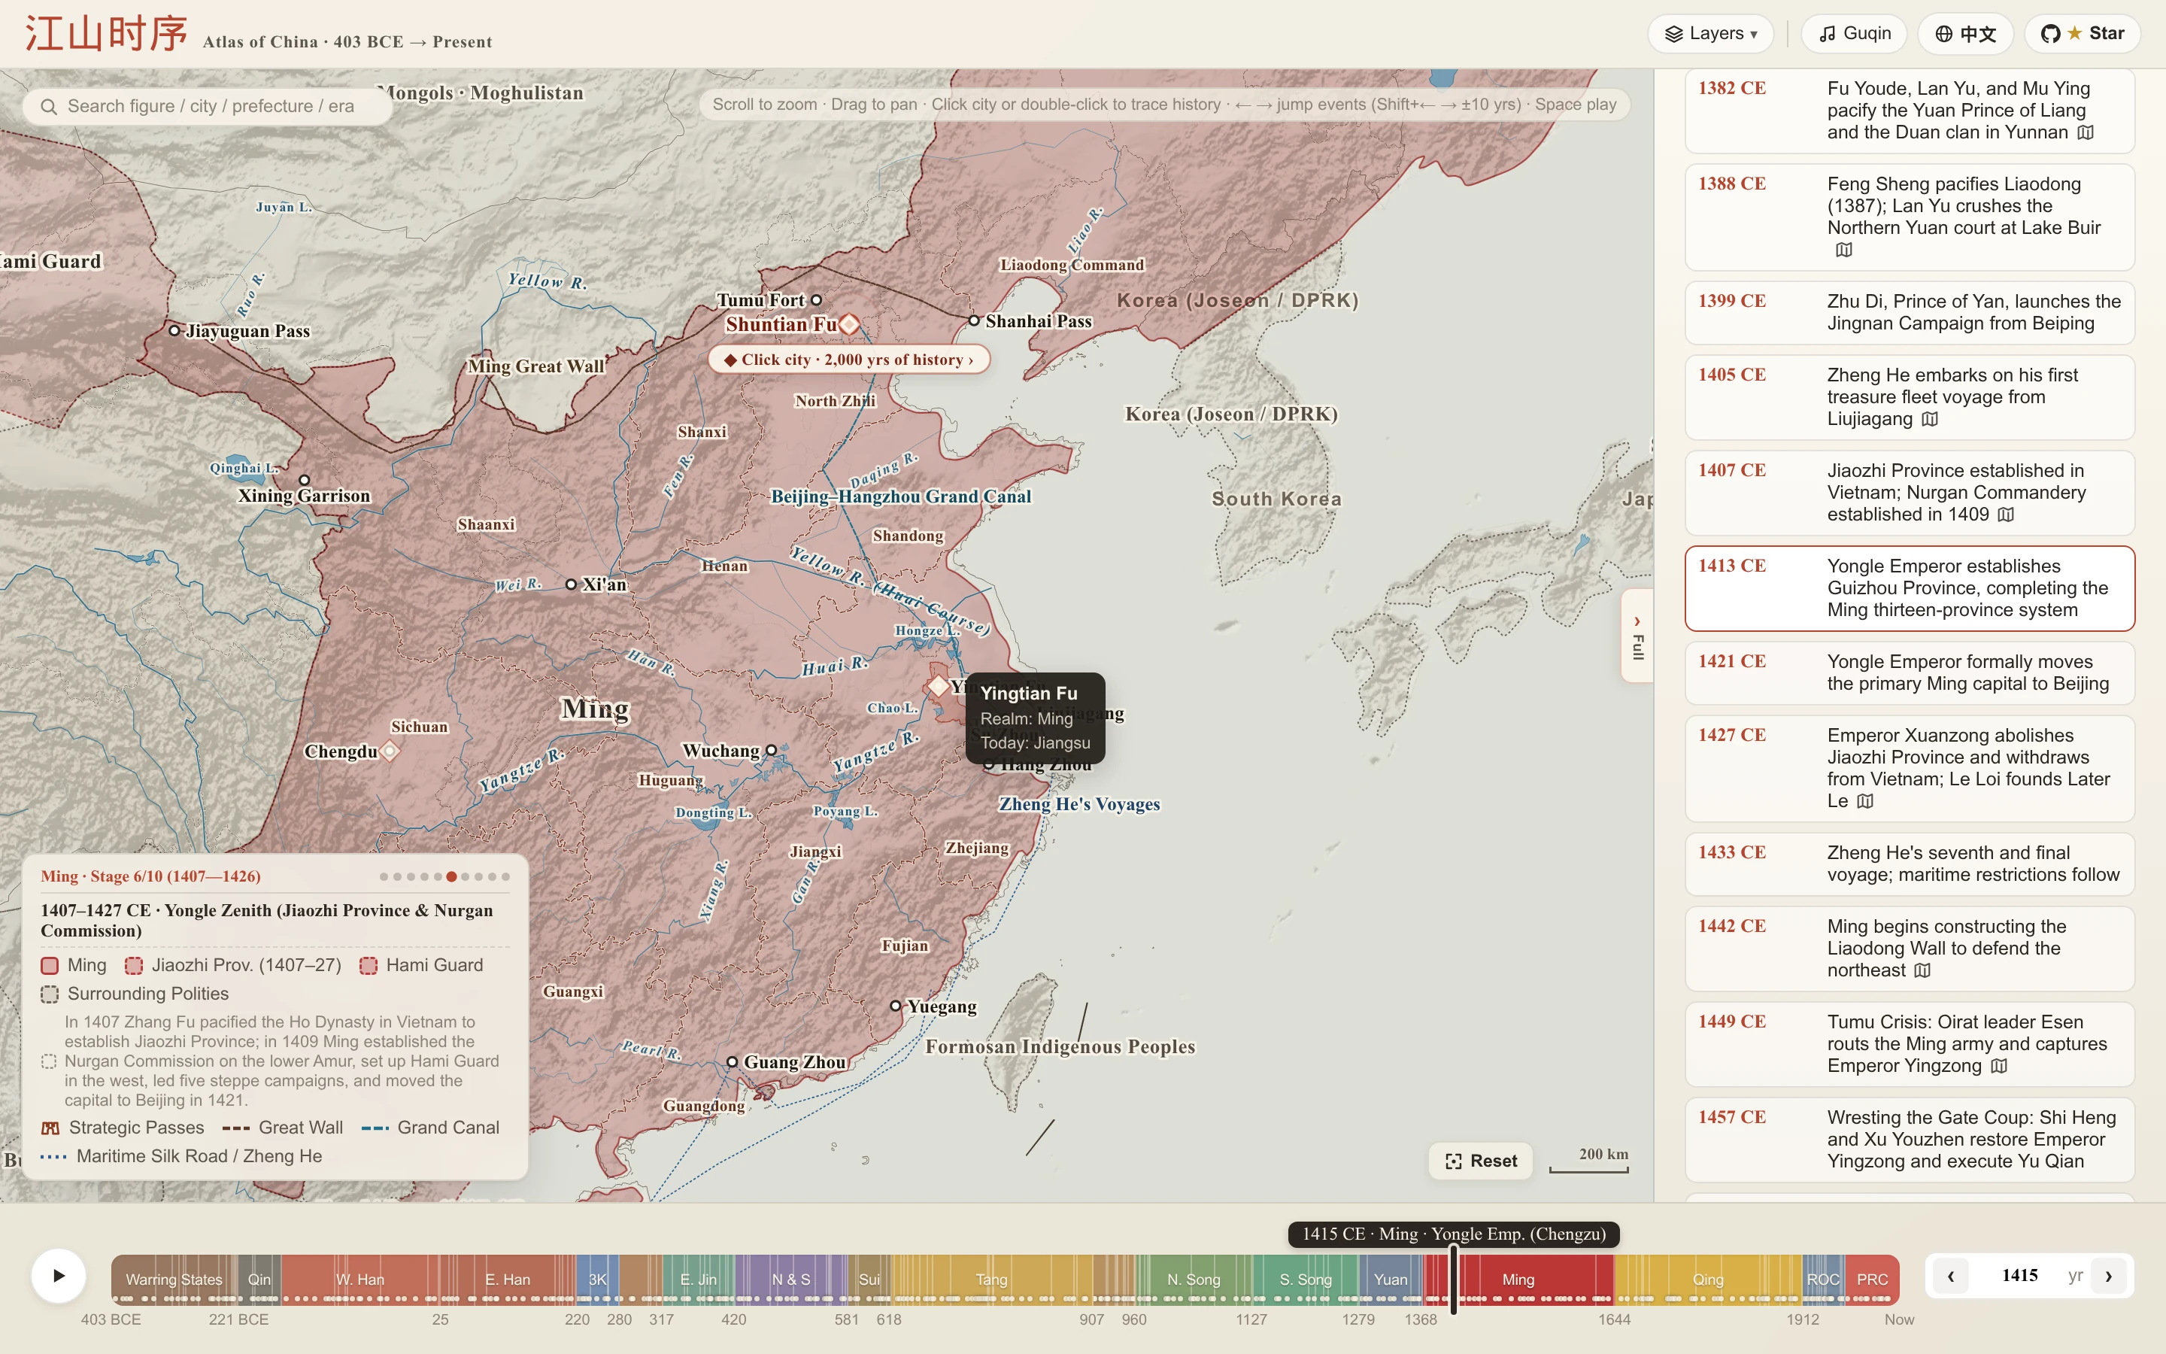
Task: Jump to 3K era segment on timeline
Action: 597,1280
